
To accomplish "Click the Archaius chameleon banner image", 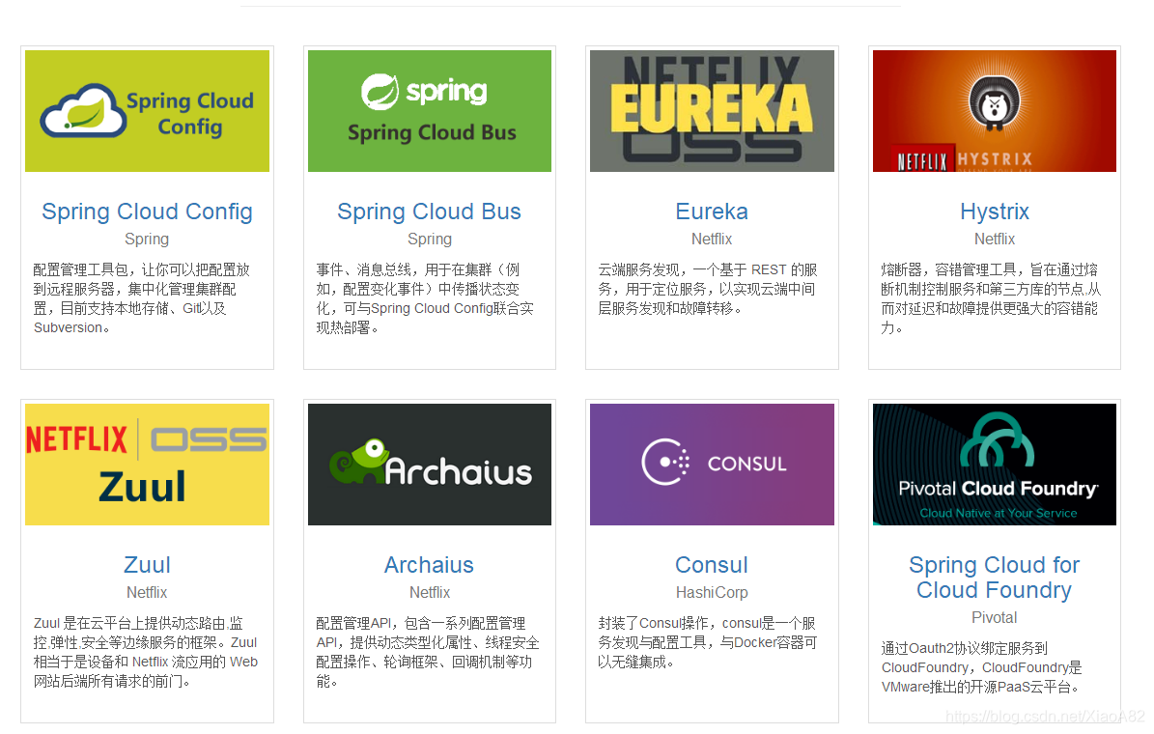I will click(430, 465).
